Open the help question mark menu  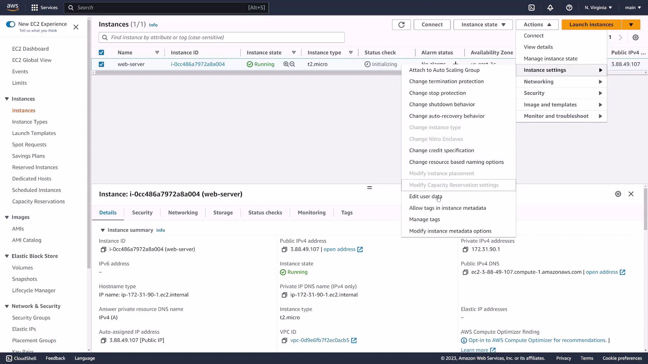coord(569,7)
